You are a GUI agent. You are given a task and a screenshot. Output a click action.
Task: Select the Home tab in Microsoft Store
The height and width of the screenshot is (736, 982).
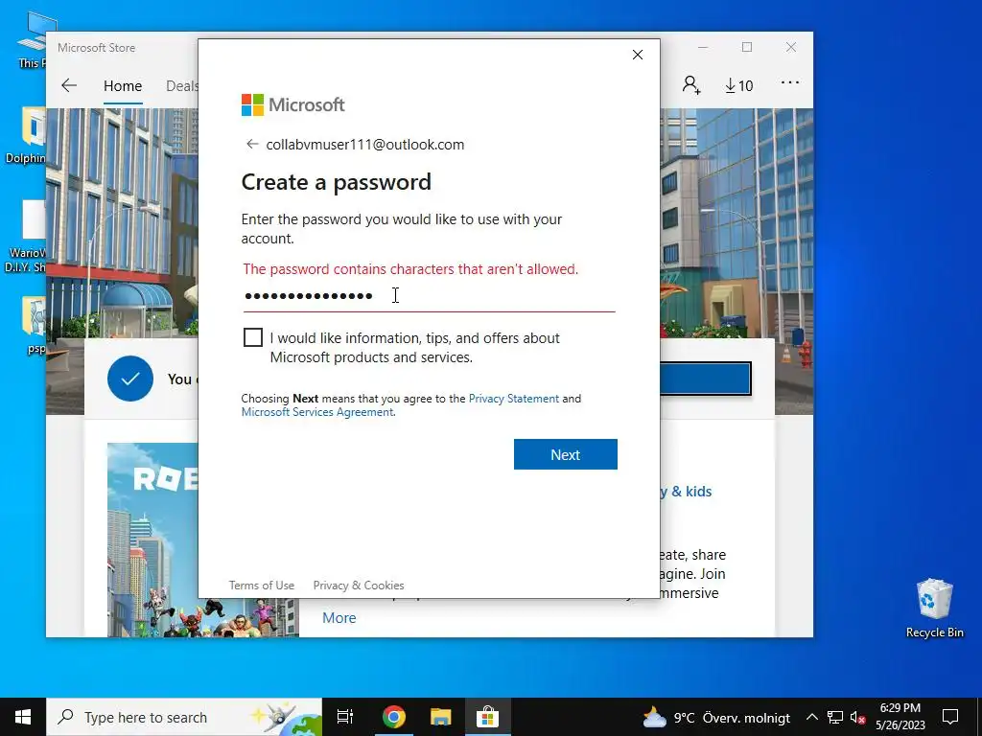[x=123, y=85]
